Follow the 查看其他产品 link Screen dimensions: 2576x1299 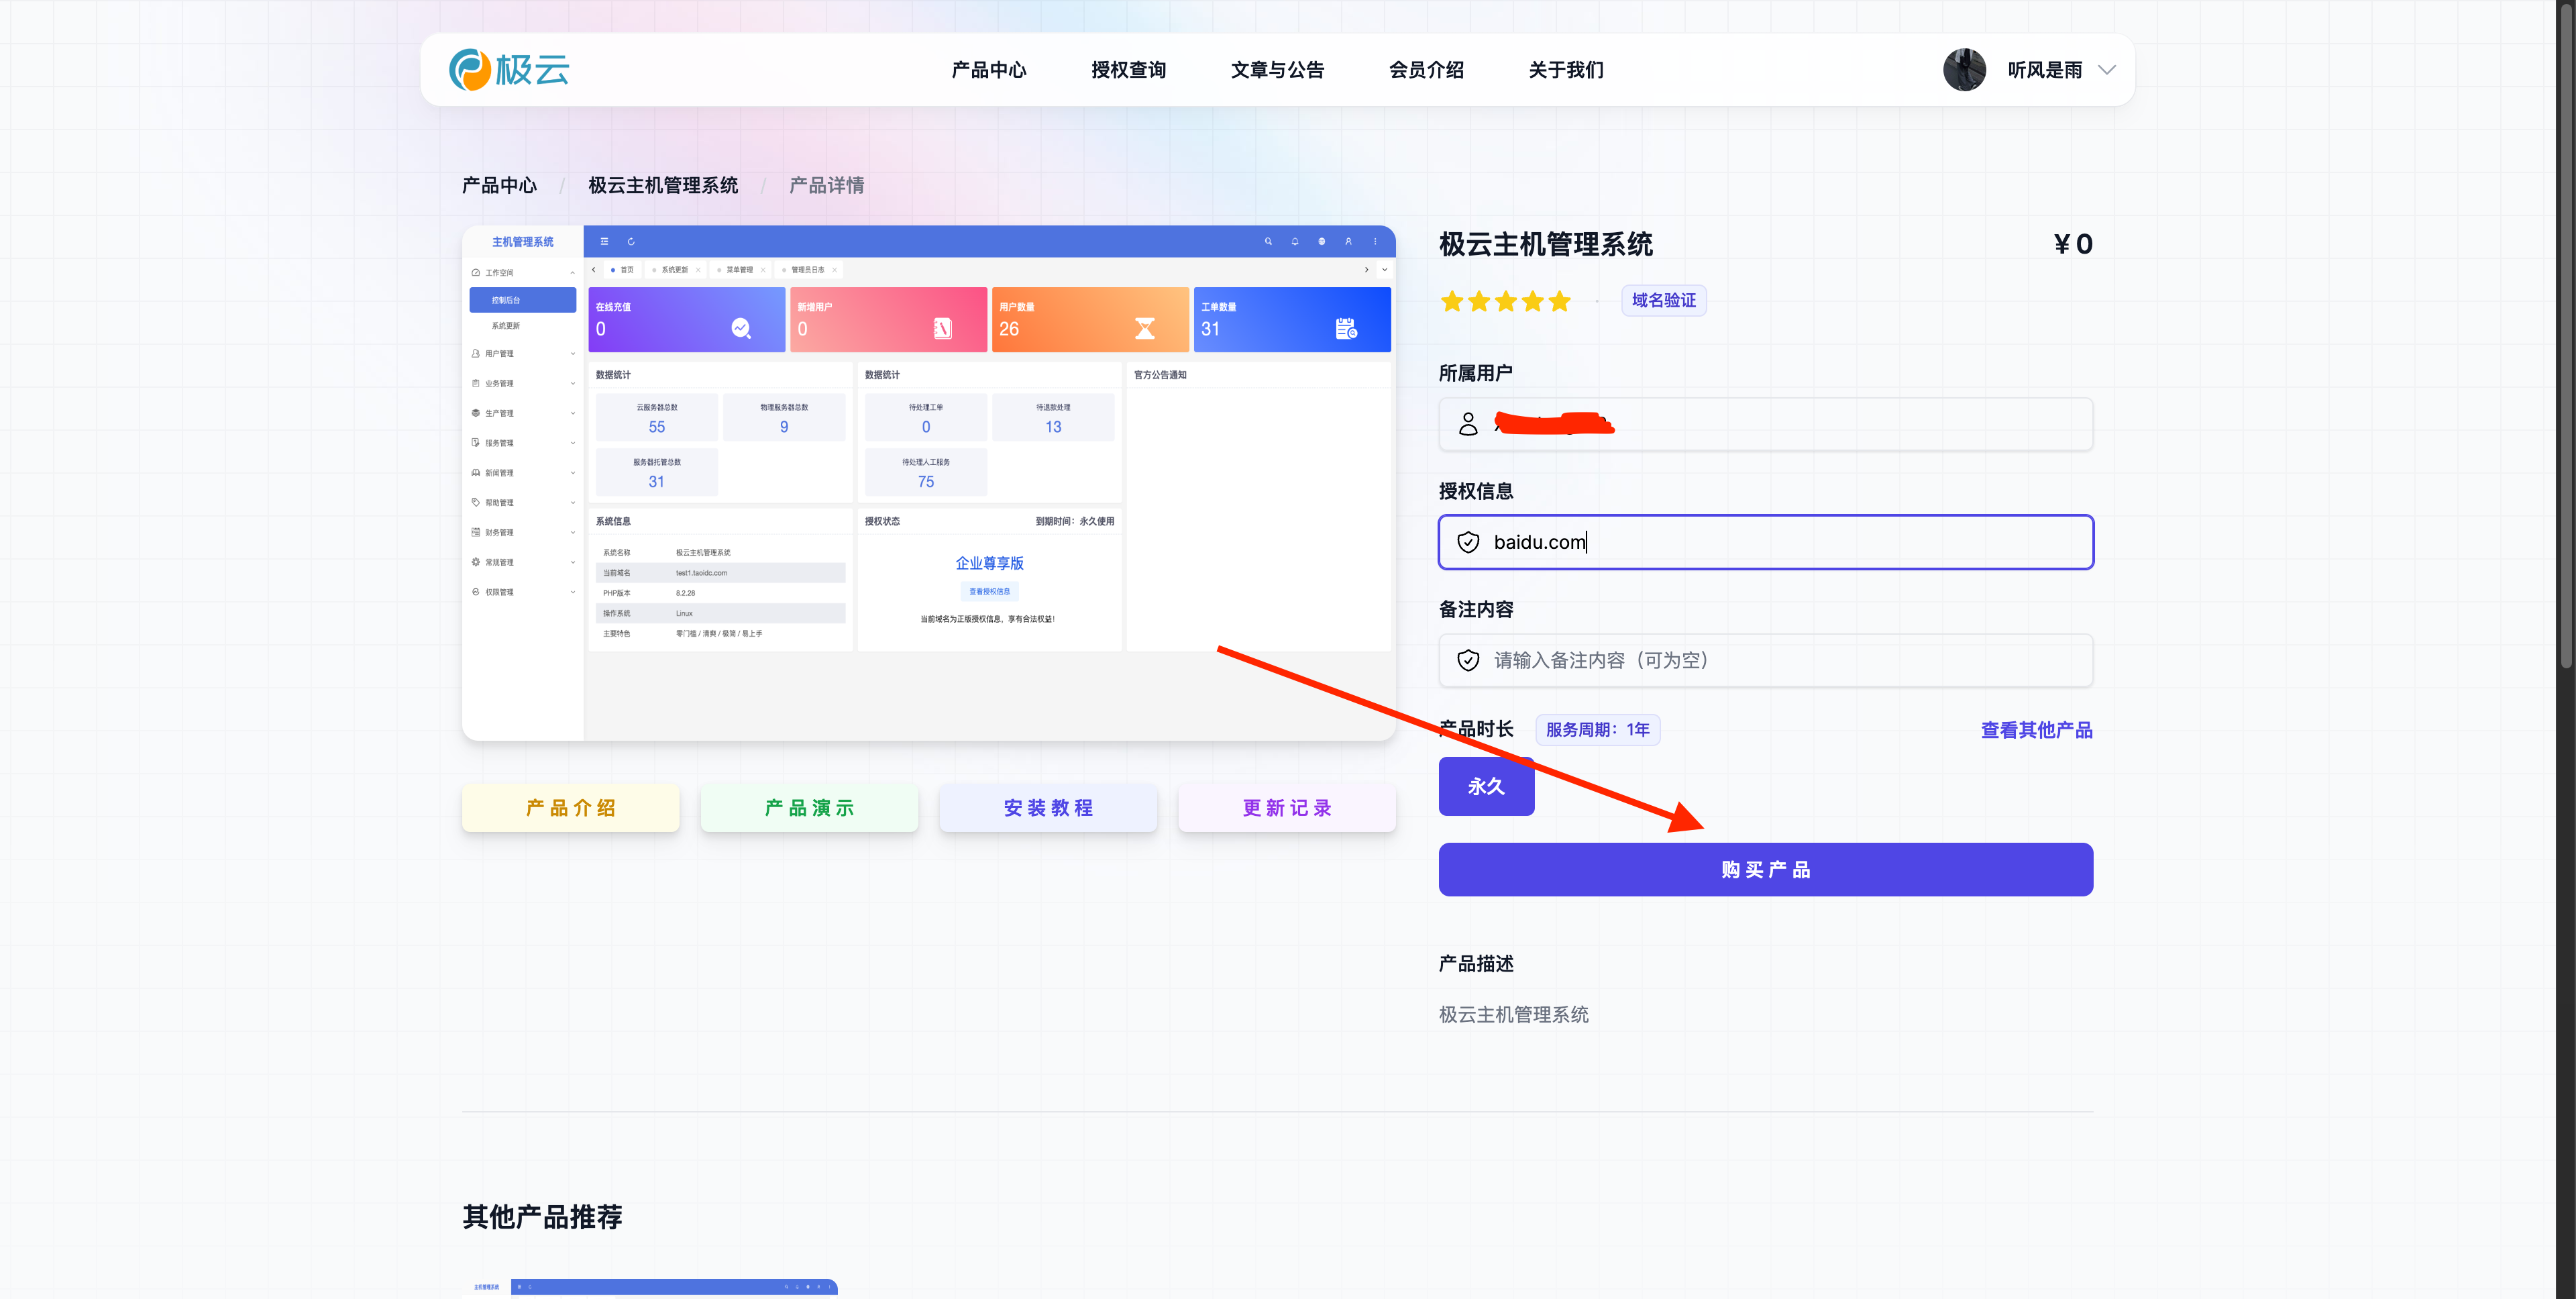[x=2036, y=730]
